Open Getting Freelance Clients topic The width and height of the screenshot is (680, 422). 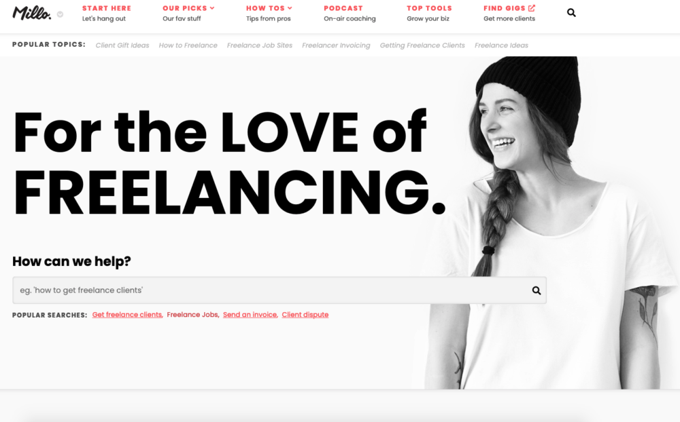pyautogui.click(x=422, y=45)
